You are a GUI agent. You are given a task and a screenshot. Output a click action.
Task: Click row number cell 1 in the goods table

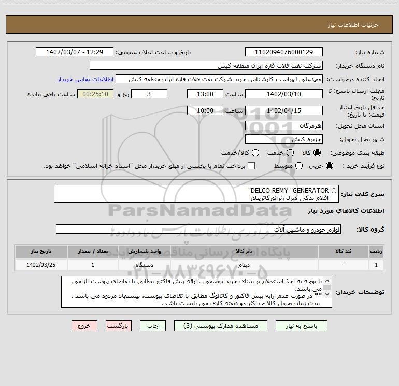[x=376, y=265]
